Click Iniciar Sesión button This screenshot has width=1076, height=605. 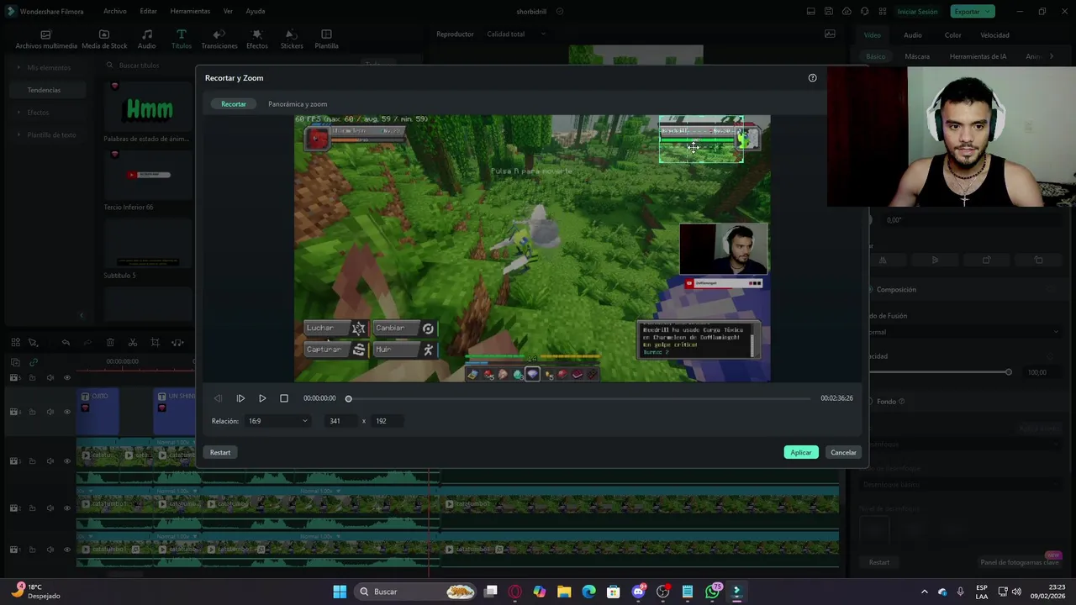[917, 12]
